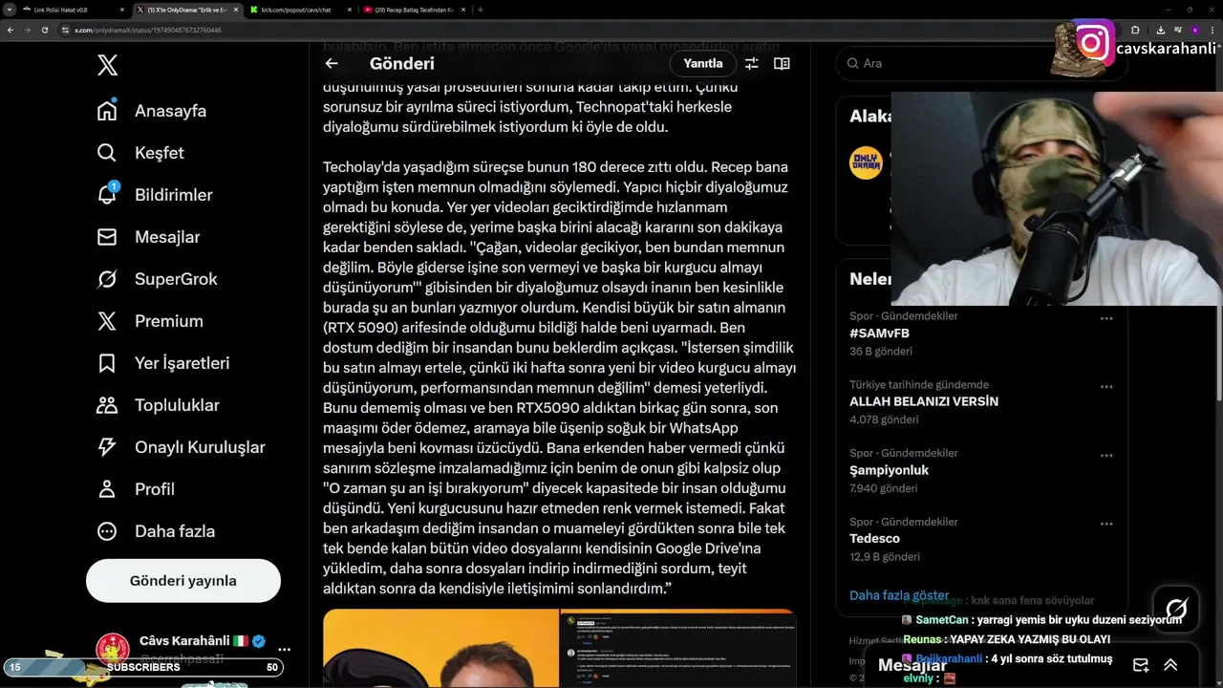This screenshot has height=688, width=1223.
Task: Open ALLAH BELANIZI VERSİN trend
Action: click(924, 401)
